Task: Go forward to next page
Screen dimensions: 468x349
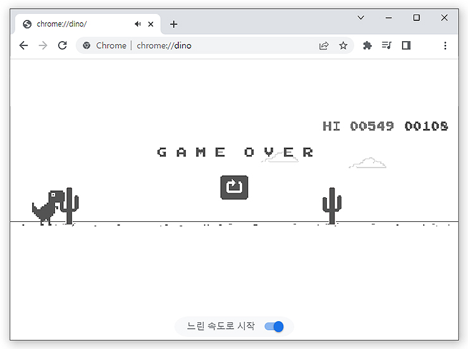Action: tap(43, 46)
